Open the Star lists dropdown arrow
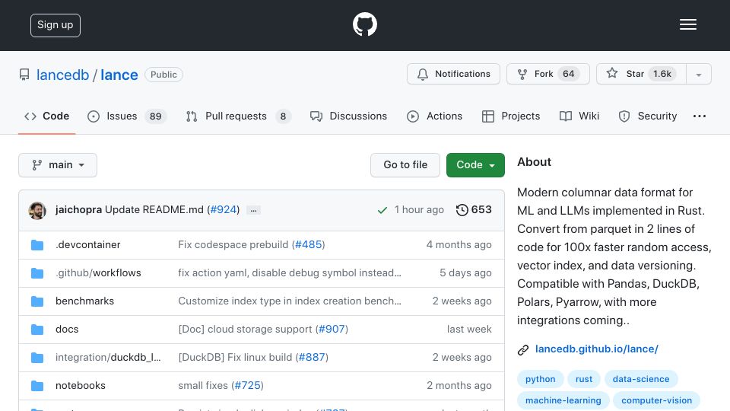Image resolution: width=730 pixels, height=411 pixels. (698, 74)
